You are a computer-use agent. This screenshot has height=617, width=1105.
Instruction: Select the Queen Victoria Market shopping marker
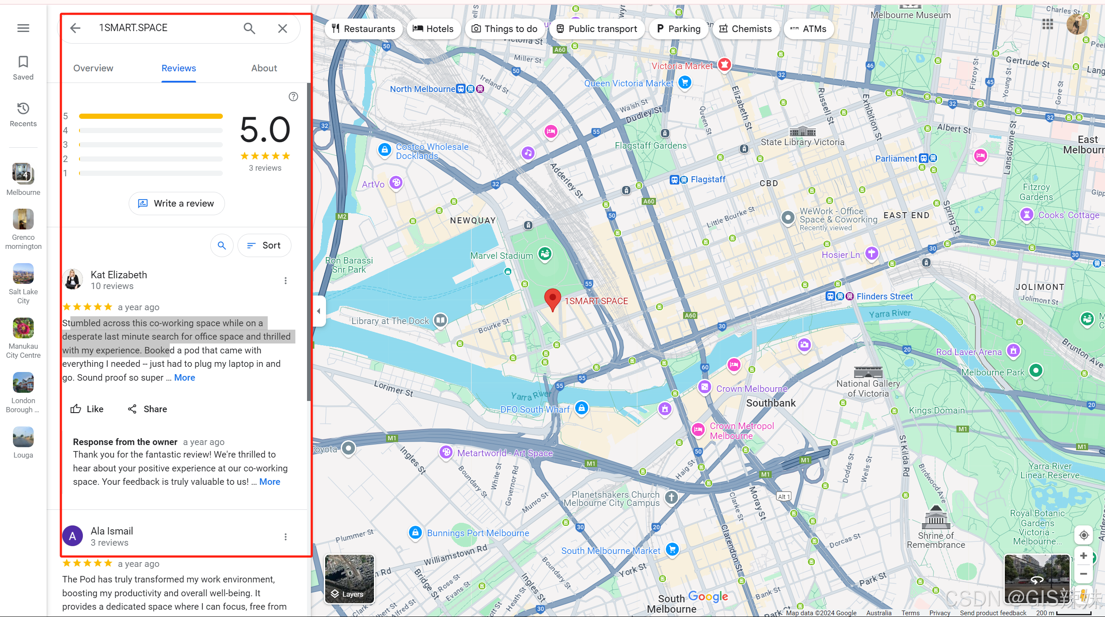(684, 82)
